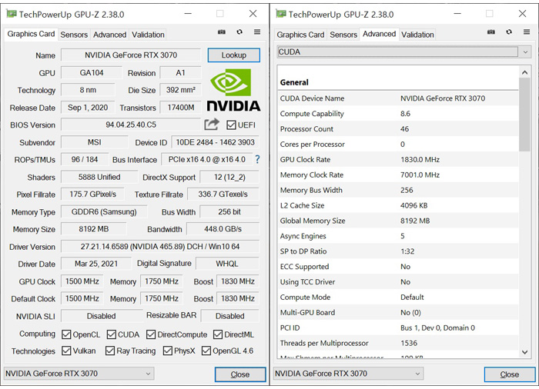Click Close button in left window
The height and width of the screenshot is (389, 539).
[x=240, y=374]
